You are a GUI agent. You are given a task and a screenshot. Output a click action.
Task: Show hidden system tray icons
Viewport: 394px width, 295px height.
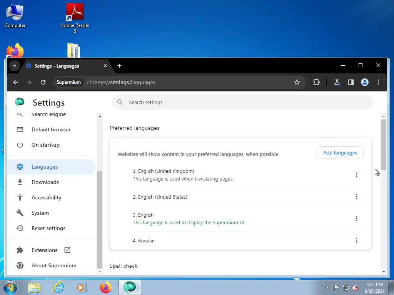pos(327,288)
